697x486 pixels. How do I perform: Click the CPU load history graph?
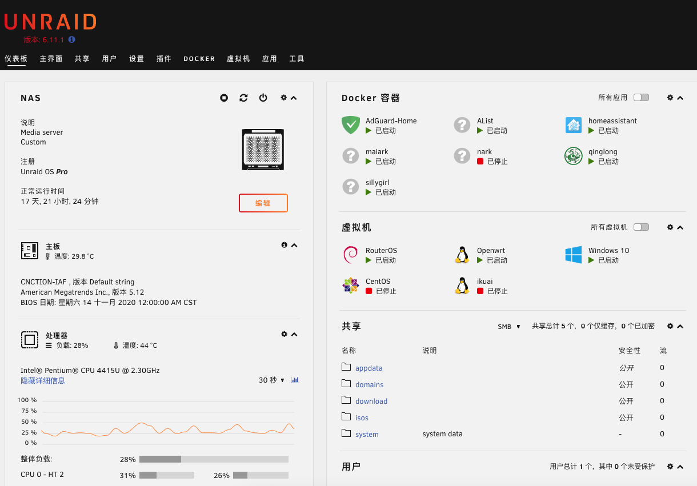coord(167,421)
